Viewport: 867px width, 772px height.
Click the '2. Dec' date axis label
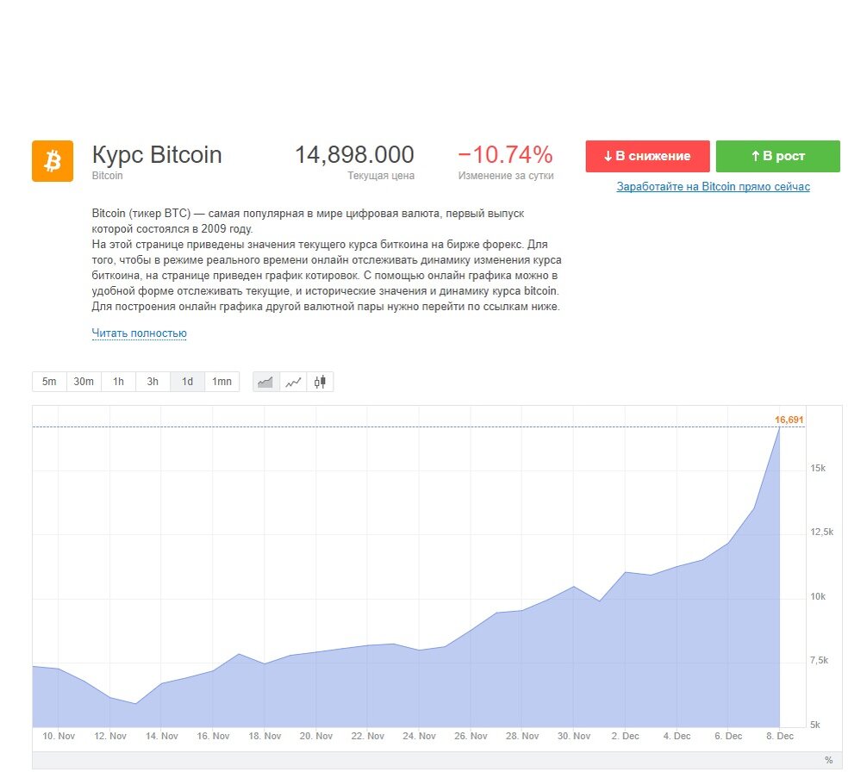pyautogui.click(x=626, y=737)
